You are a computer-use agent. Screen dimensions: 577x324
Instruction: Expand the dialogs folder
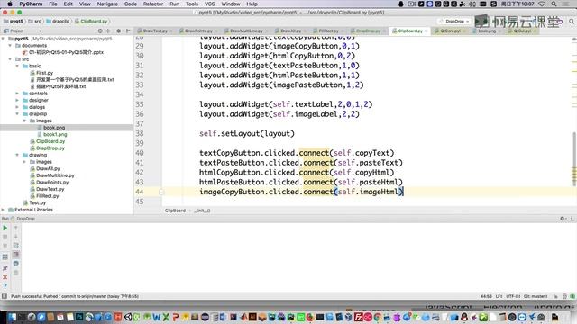17,107
